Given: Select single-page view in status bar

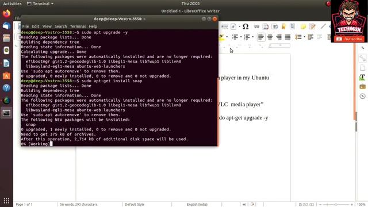Looking at the screenshot, I should click(300, 205).
